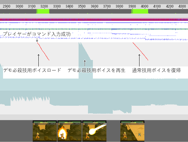Click the 3300 tick on the timeline ruler

point(57,6)
